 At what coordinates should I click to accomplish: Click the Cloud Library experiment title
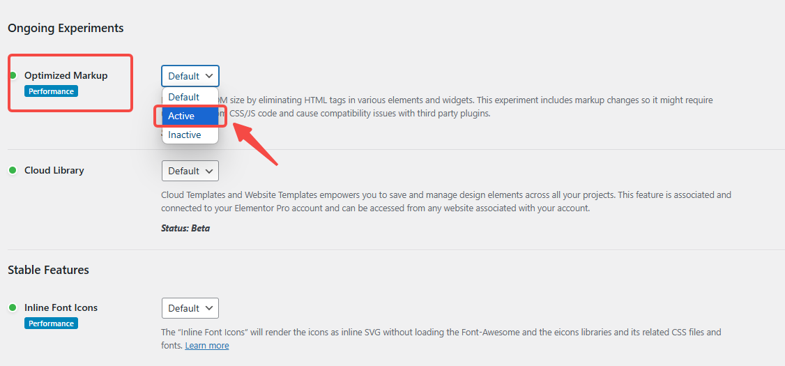point(54,170)
